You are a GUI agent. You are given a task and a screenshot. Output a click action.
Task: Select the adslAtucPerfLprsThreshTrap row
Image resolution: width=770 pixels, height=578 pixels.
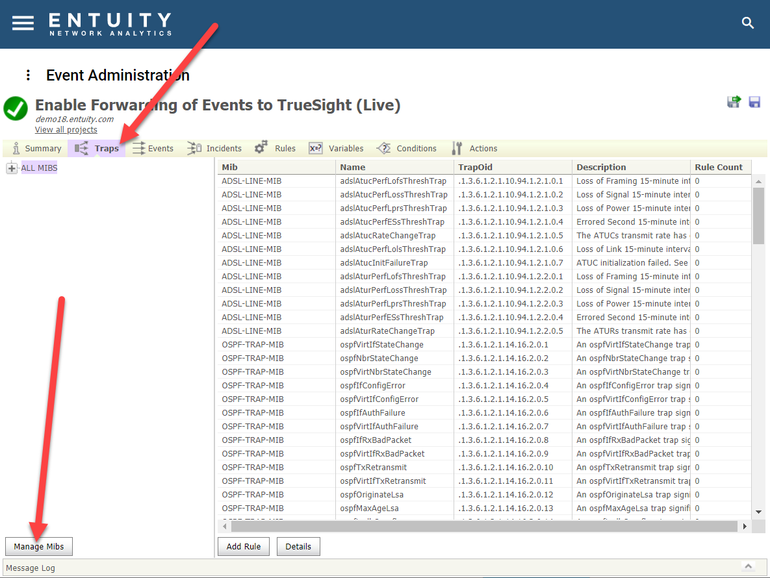tap(484, 208)
